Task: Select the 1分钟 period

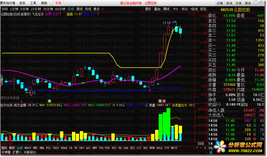Action: click(x=14, y=9)
